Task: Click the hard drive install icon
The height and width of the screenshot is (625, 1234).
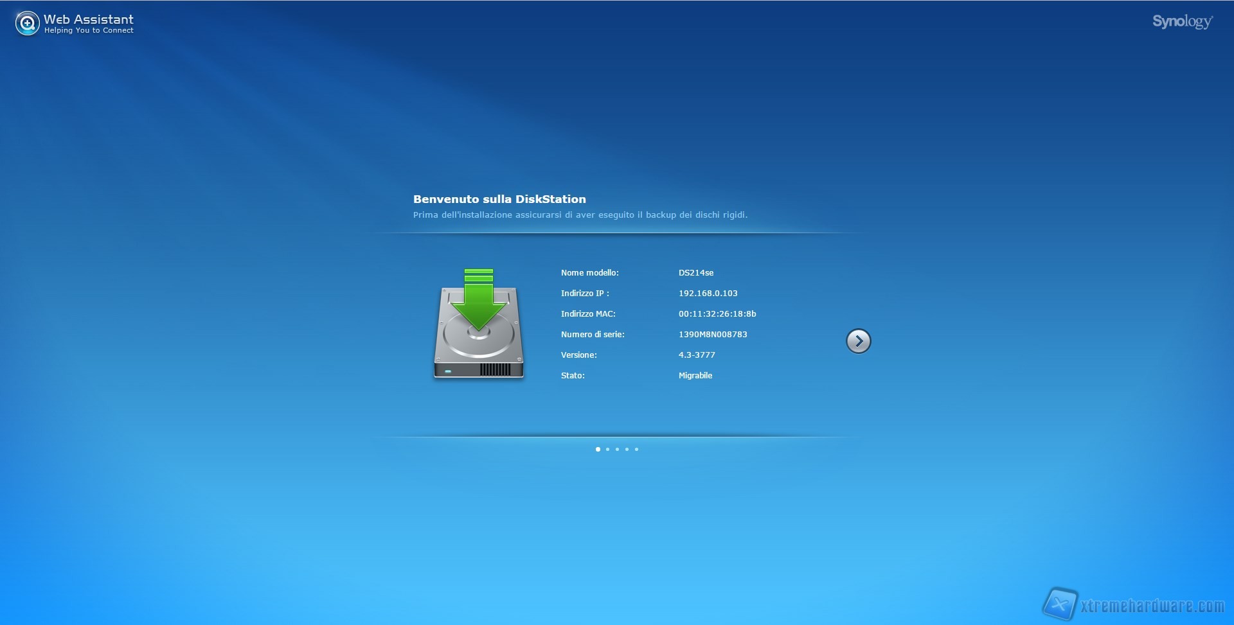Action: click(479, 324)
